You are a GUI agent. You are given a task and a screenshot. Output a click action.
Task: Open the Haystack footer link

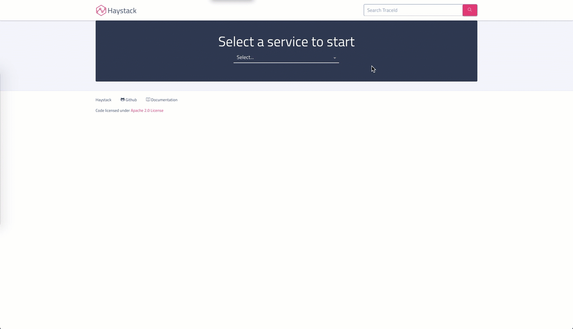coord(103,100)
